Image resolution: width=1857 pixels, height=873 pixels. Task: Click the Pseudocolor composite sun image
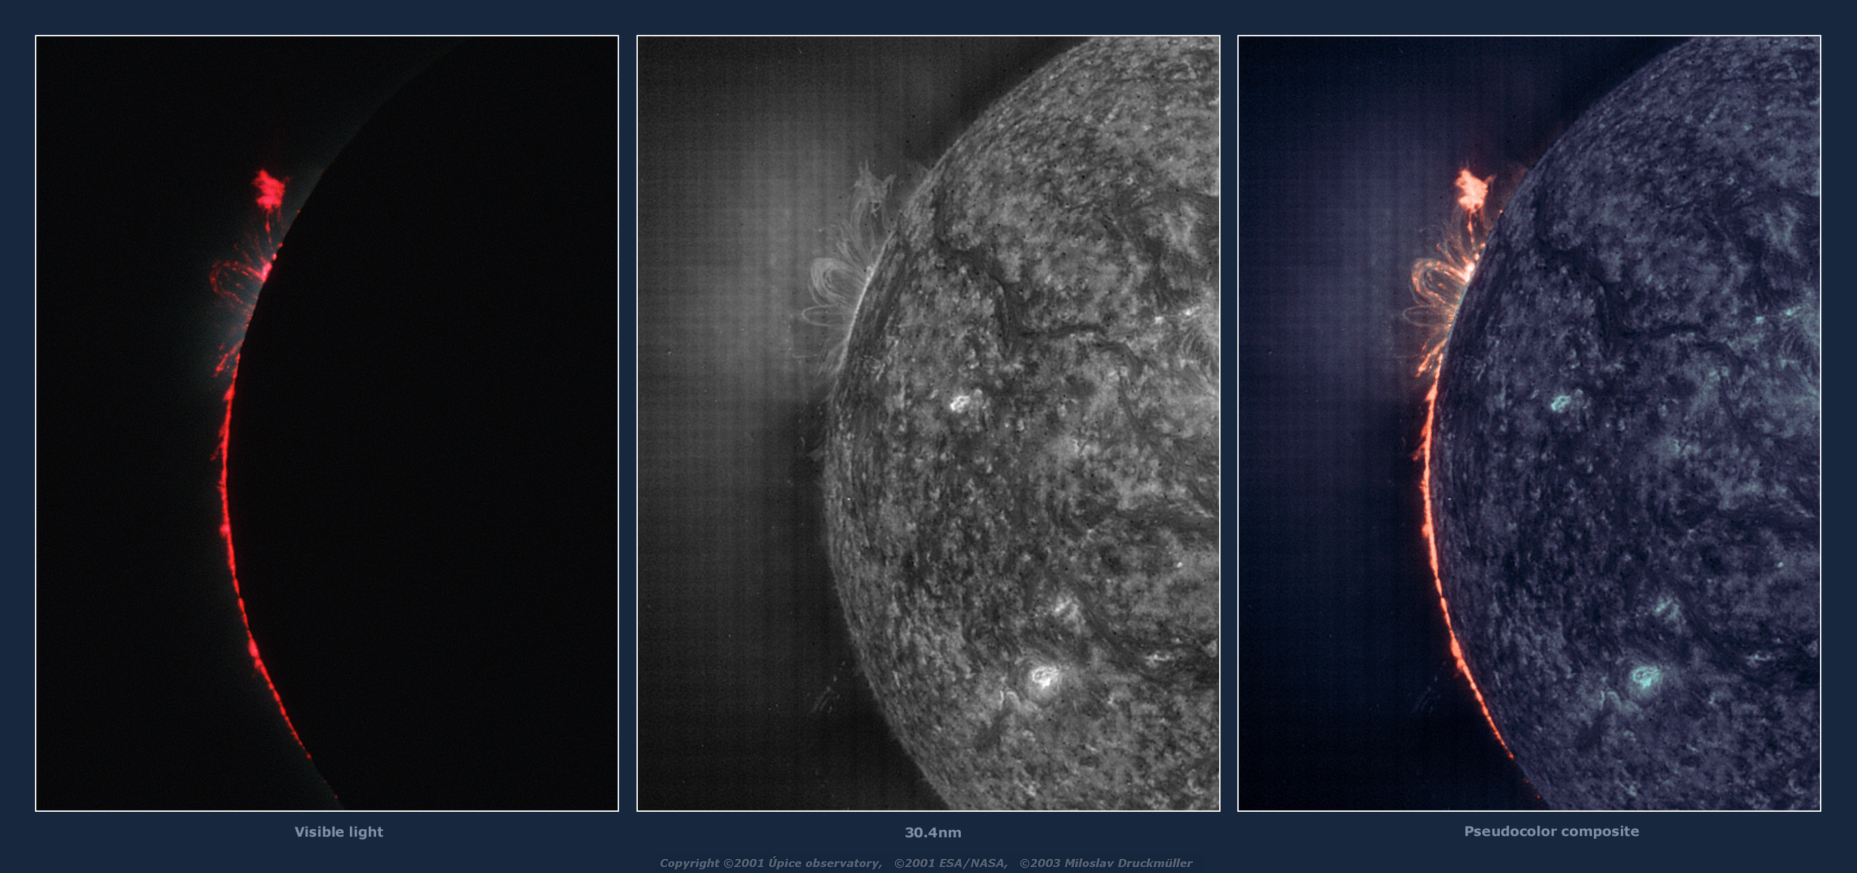[x=1529, y=423]
